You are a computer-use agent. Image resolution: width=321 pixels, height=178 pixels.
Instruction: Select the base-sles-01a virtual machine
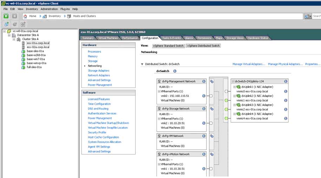(x=35, y=51)
